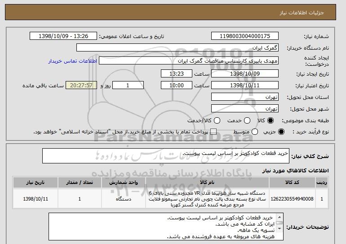The height and width of the screenshot is (244, 346).
Task: Click the line تسویه یک ماهه
Action: pyautogui.click(x=256, y=230)
